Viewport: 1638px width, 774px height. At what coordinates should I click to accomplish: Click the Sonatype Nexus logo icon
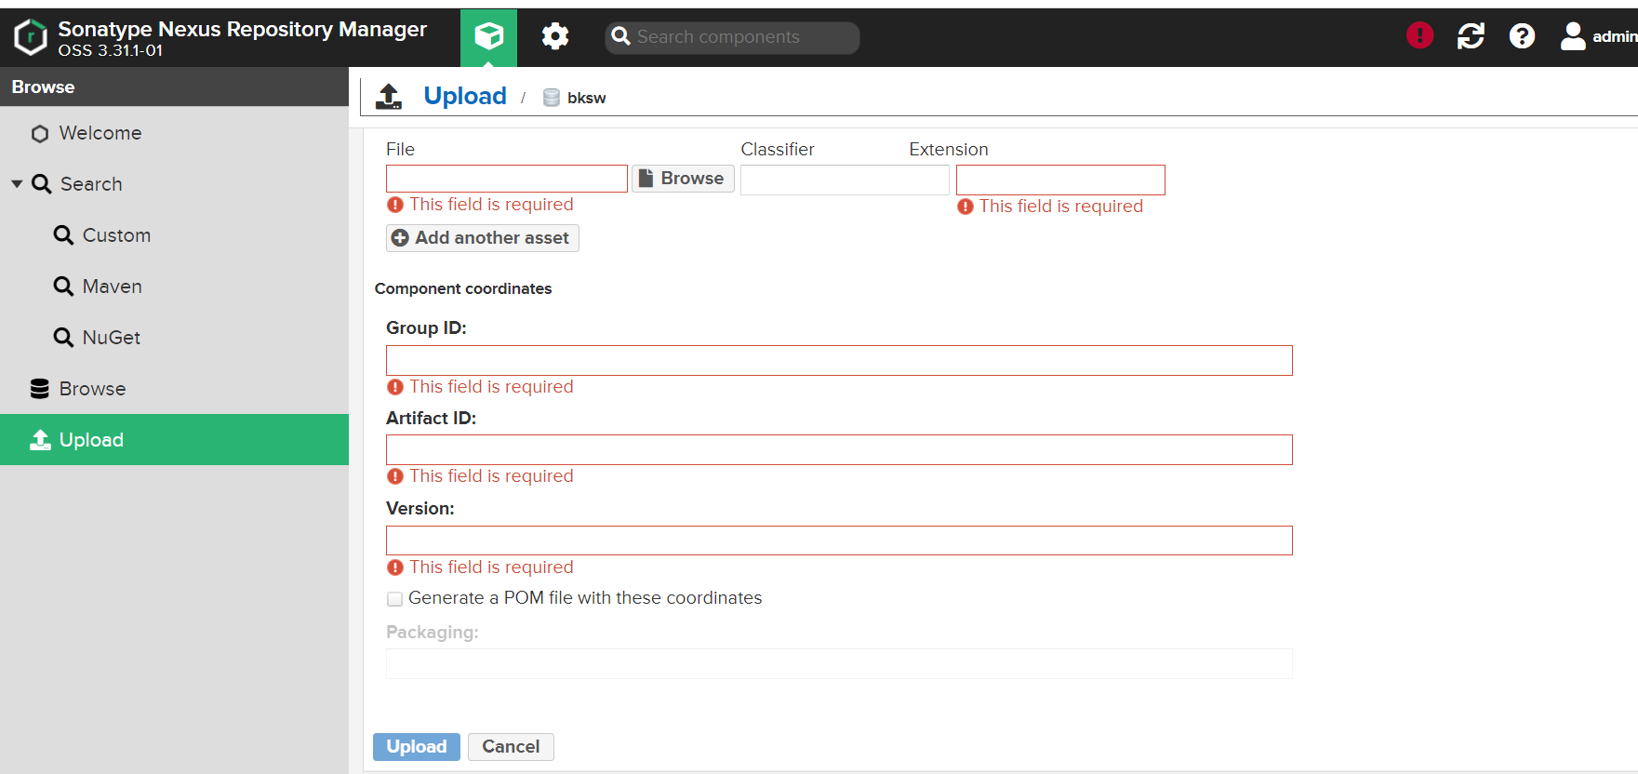point(31,37)
